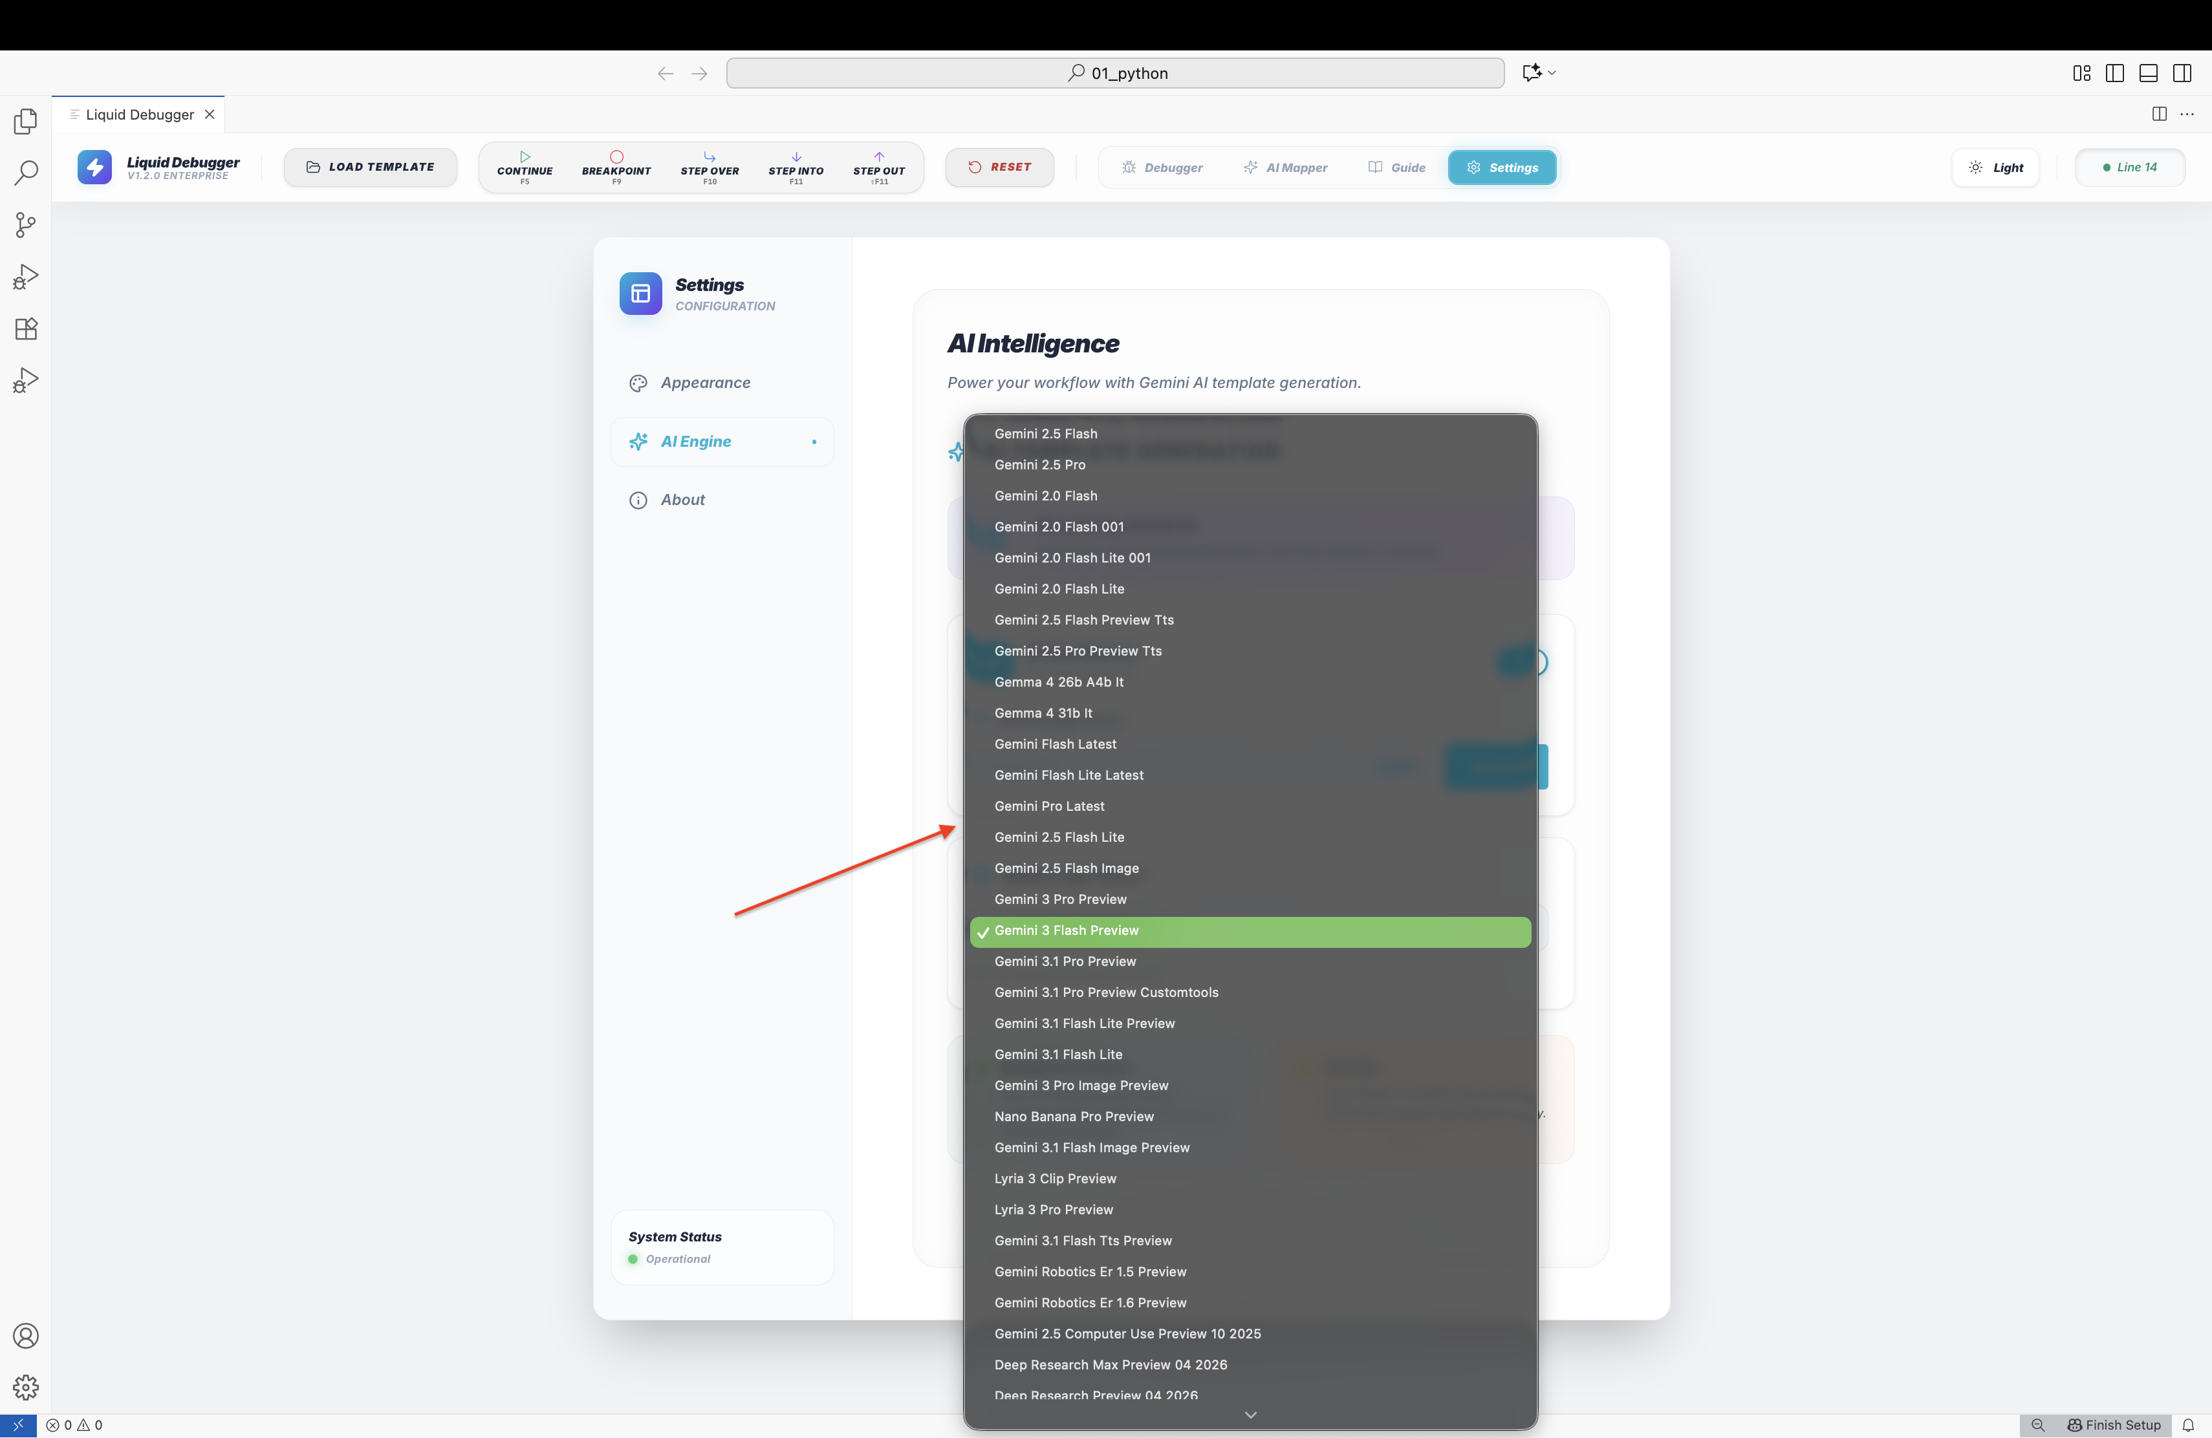Choose Gemini 3.1 Flash Tts Preview
This screenshot has width=2212, height=1438.
(x=1250, y=1241)
